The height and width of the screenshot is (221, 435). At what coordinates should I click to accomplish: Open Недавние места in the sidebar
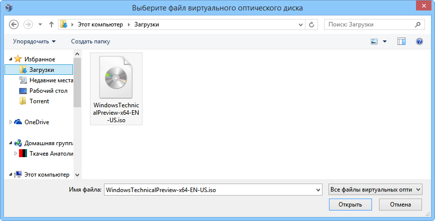(46, 80)
